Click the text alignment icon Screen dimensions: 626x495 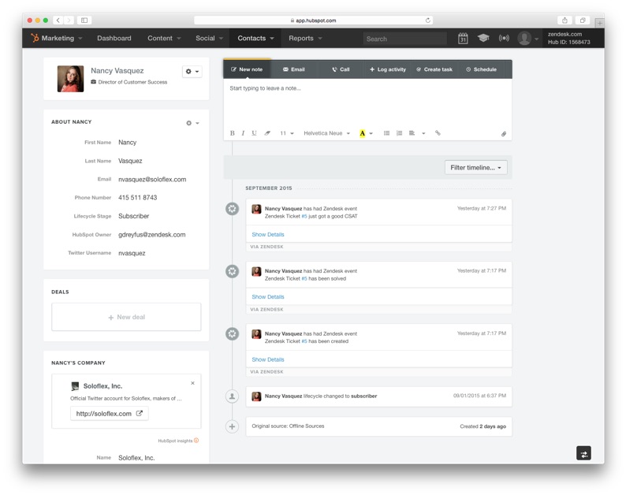tap(412, 133)
